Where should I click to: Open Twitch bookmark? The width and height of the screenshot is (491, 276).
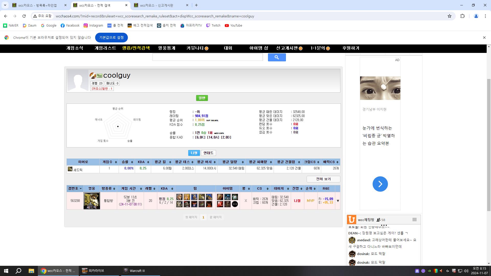tap(213, 26)
